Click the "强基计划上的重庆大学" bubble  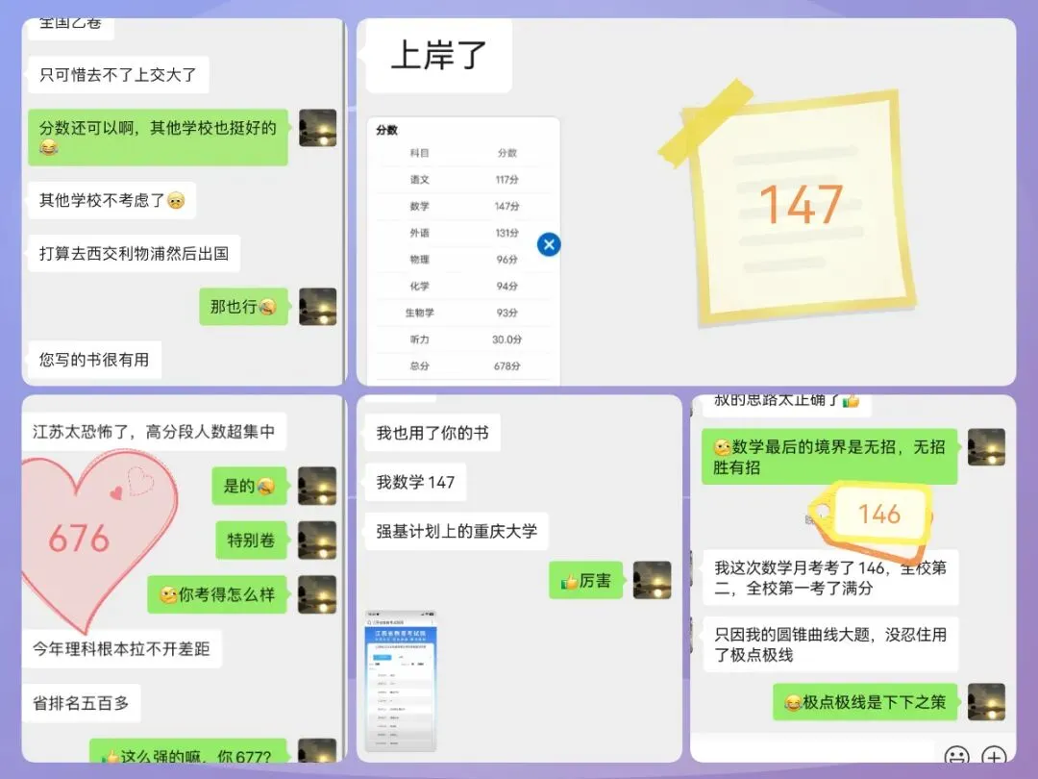456,533
